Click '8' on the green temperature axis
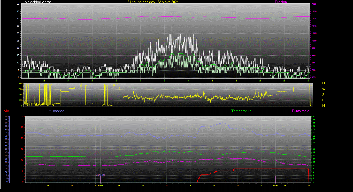Screen dimensions: 353x192 (313, 169)
